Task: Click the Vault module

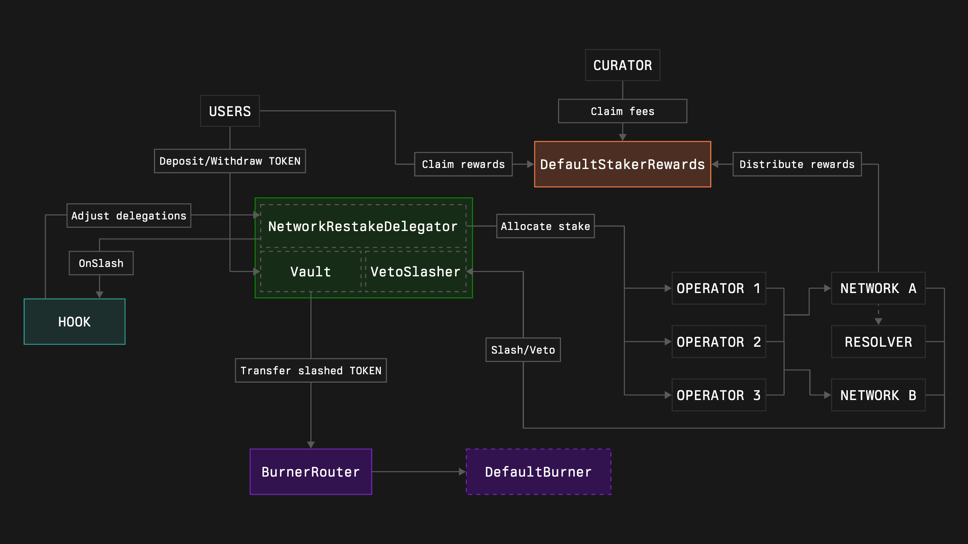Action: 310,271
